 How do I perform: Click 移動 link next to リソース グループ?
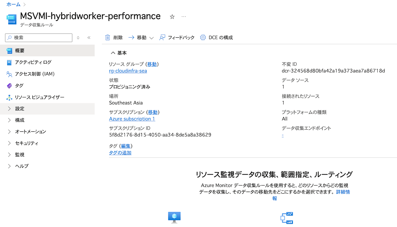pyautogui.click(x=152, y=64)
